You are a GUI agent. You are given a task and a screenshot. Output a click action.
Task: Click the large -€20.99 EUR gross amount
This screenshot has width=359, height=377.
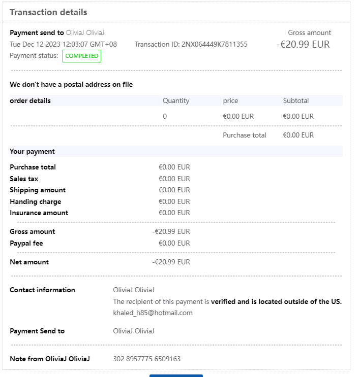coord(303,44)
